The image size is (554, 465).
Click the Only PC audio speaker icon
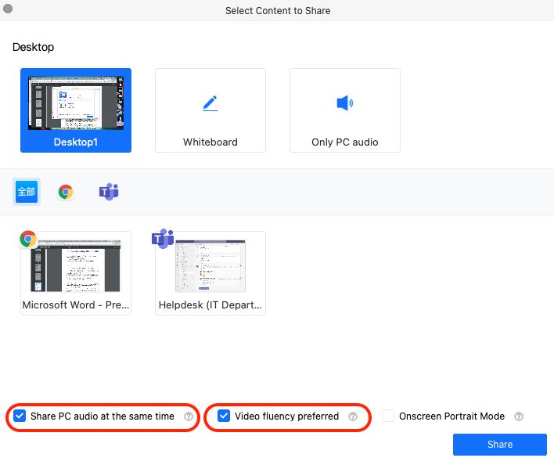coord(344,103)
